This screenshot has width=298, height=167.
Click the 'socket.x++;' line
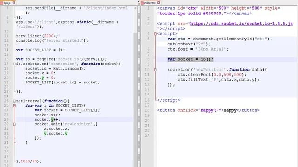47,115
